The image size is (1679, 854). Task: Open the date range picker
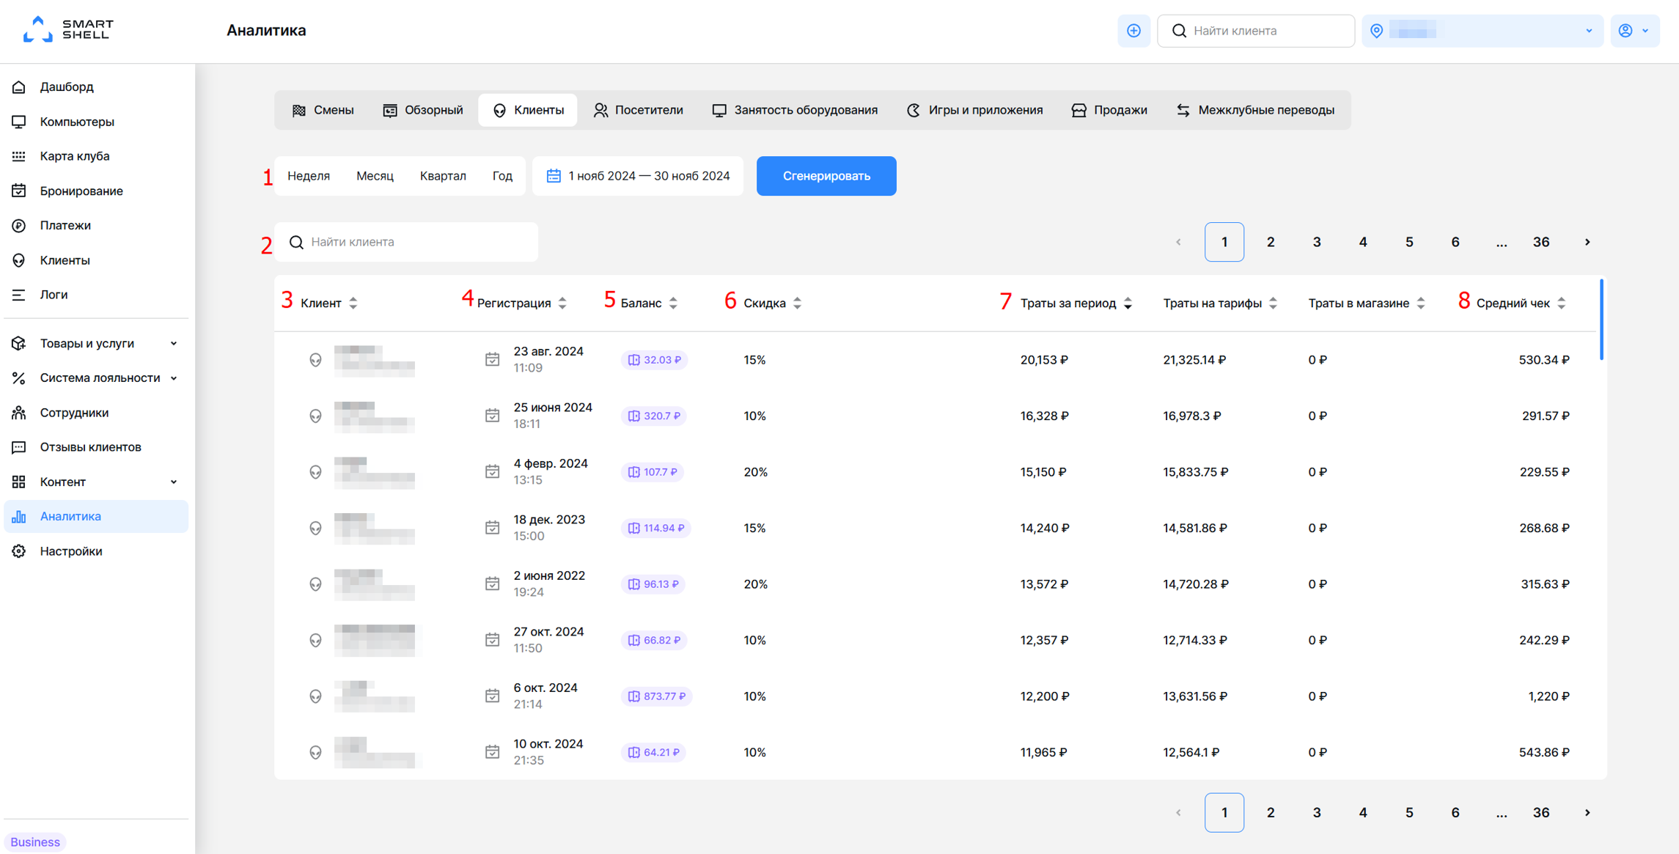pyautogui.click(x=638, y=176)
